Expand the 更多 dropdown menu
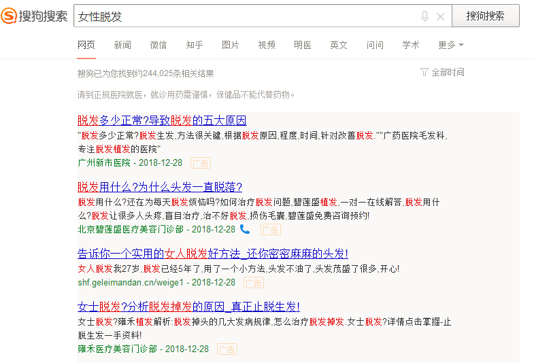The height and width of the screenshot is (363, 534). (450, 45)
